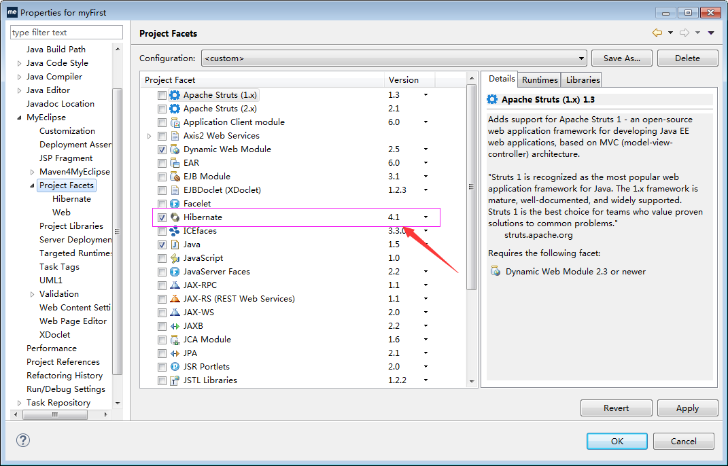The width and height of the screenshot is (728, 466).
Task: Check the EJB Module checkbox
Action: click(162, 177)
